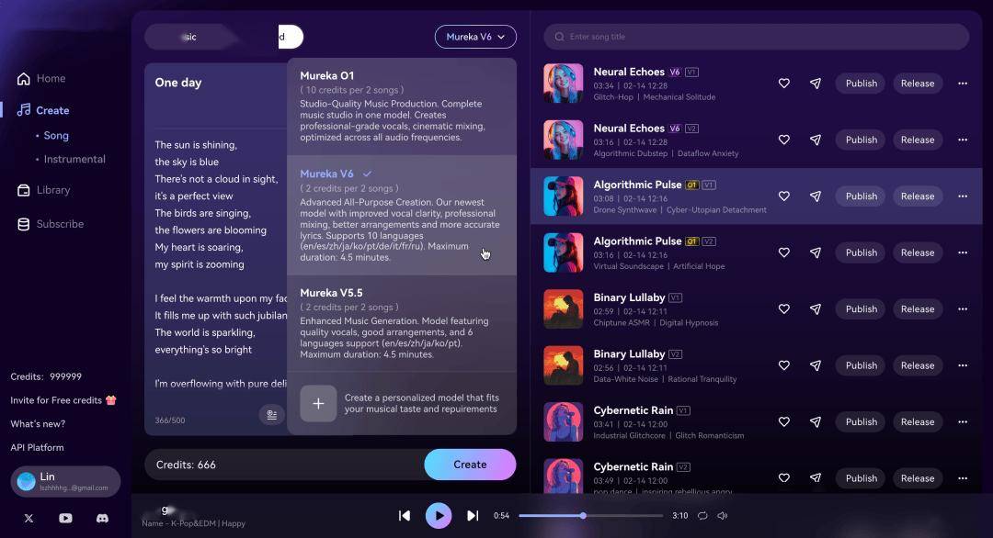The height and width of the screenshot is (538, 993).
Task: Open the Cybernetic Rain V1 cover thumbnail
Action: 563,421
